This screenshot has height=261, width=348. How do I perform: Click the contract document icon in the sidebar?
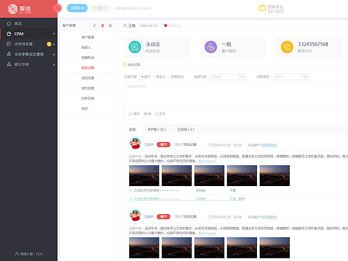[9, 43]
